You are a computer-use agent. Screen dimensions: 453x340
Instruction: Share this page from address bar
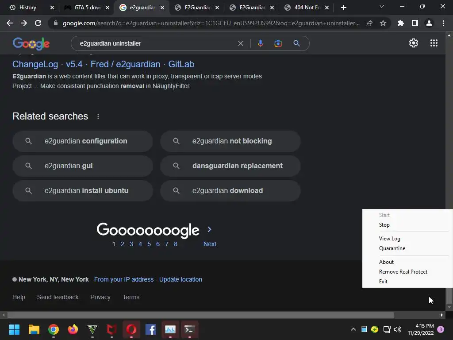click(369, 23)
